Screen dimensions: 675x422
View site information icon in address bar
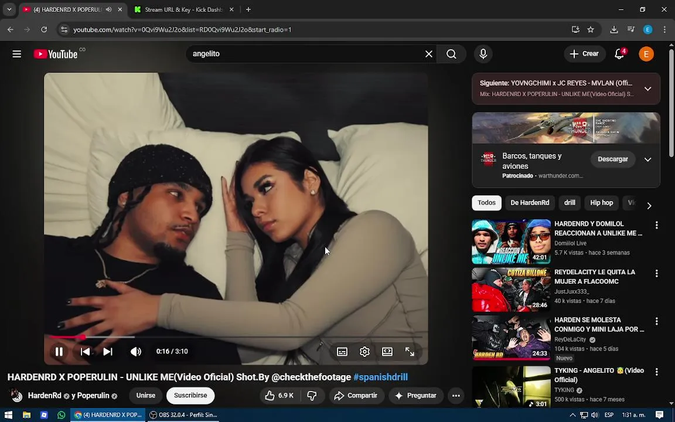(x=64, y=30)
